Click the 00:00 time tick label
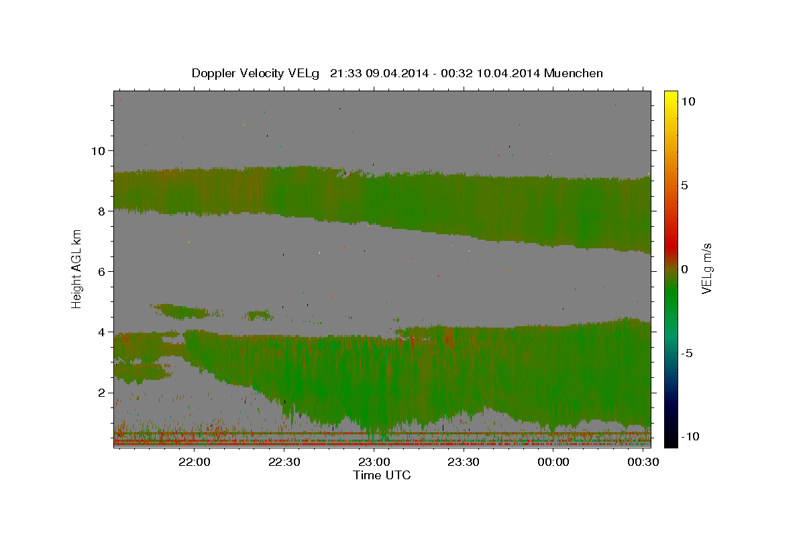Viewport: 805px width, 537px height. point(553,462)
